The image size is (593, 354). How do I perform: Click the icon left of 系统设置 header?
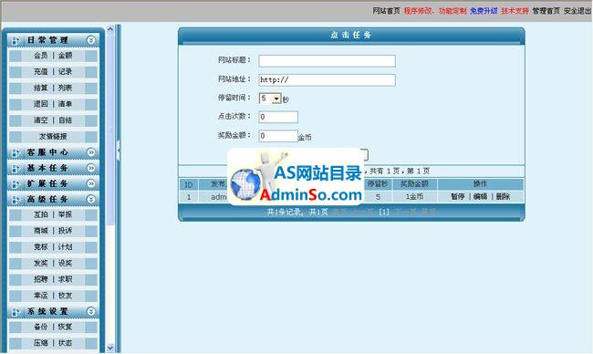click(16, 312)
